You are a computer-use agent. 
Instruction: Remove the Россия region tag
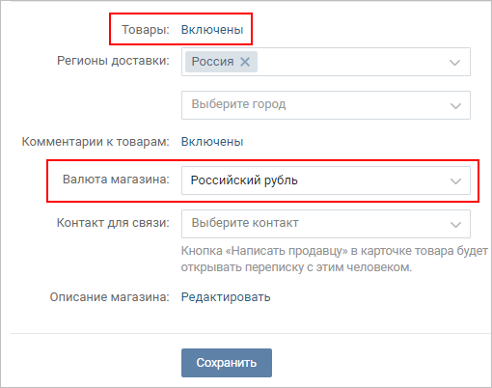tap(245, 62)
